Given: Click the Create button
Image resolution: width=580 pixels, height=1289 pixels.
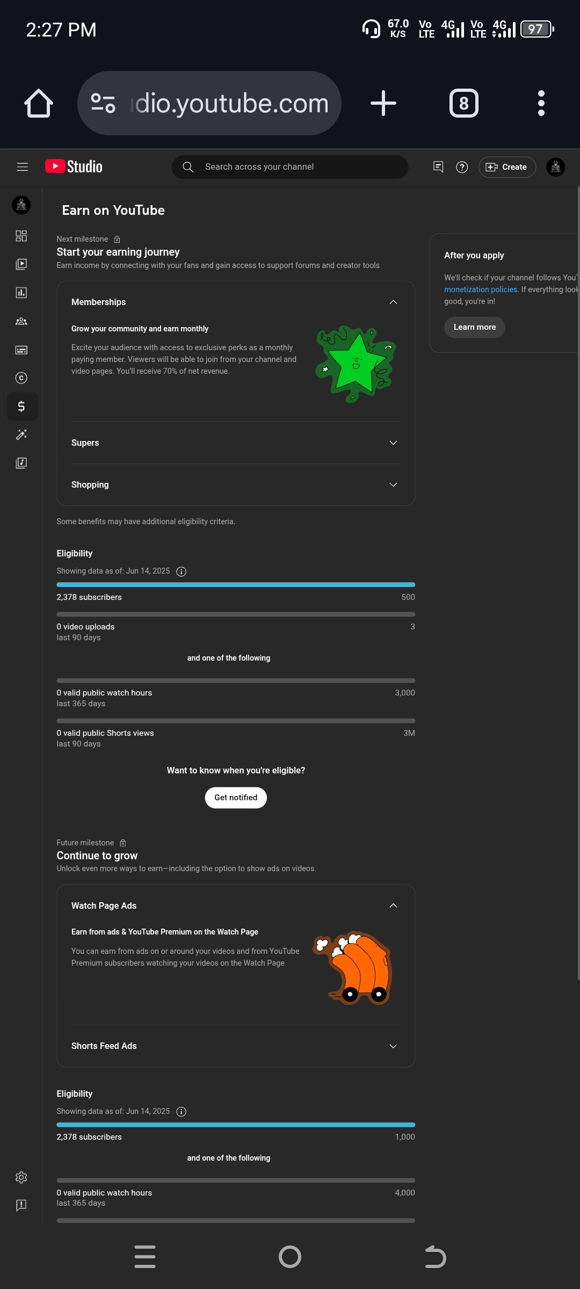Looking at the screenshot, I should [x=507, y=167].
